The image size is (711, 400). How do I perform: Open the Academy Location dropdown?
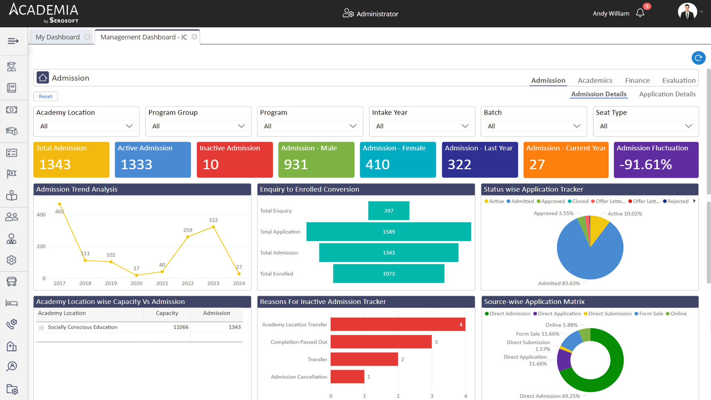tap(86, 126)
